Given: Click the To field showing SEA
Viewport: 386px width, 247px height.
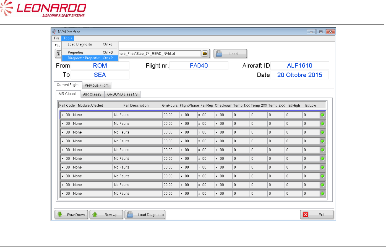Looking at the screenshot, I should 100,75.
